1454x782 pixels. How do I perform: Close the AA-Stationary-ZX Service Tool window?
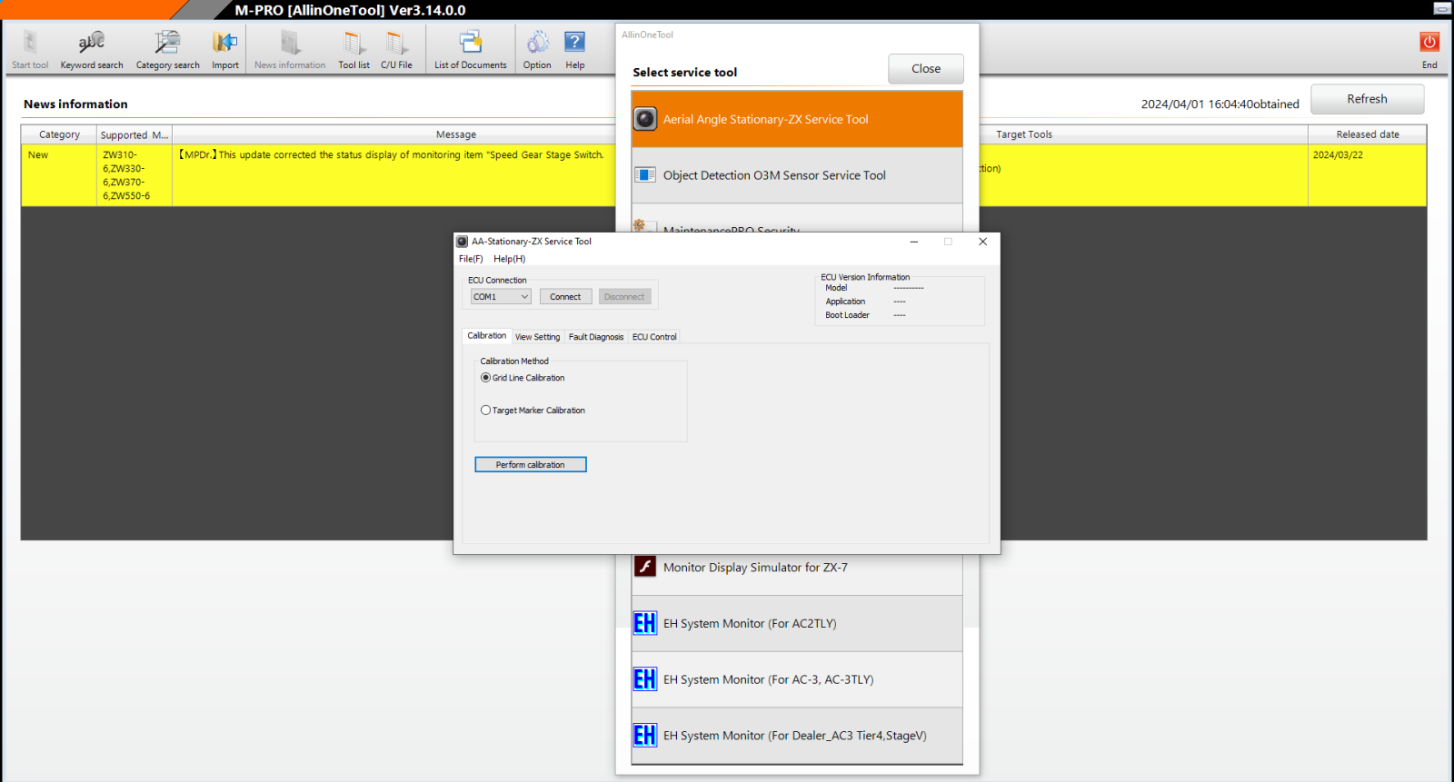[x=982, y=242]
